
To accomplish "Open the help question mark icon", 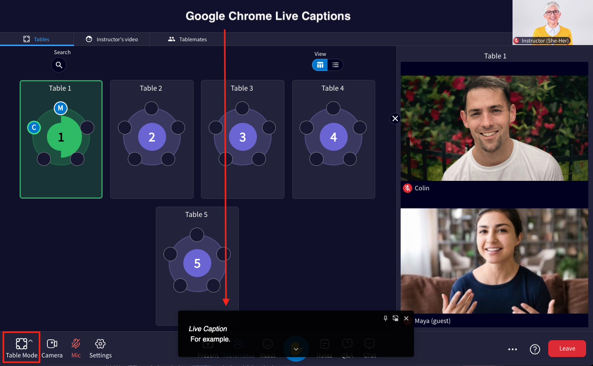I will click(x=535, y=349).
